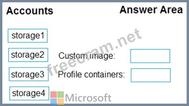Viewport: 189px width, 106px height.
Task: Click the Microsoft wordmark text
Action: (88, 98)
